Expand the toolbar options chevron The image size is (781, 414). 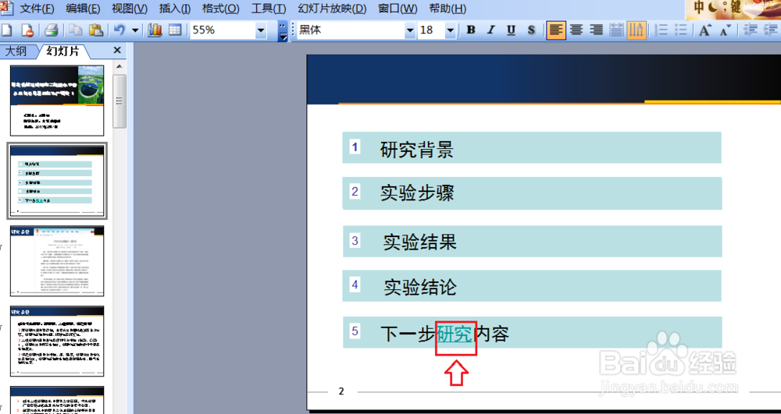(283, 31)
